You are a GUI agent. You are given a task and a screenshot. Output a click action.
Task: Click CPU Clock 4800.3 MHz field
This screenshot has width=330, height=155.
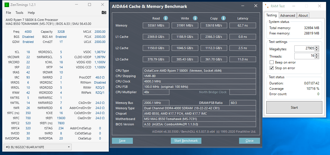pos(199,81)
